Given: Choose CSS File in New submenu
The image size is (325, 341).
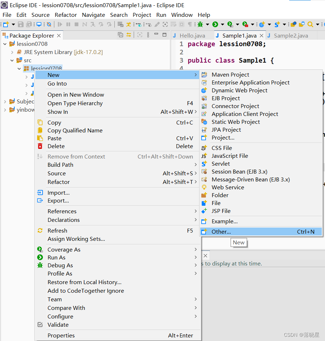Looking at the screenshot, I should pos(261,148).
